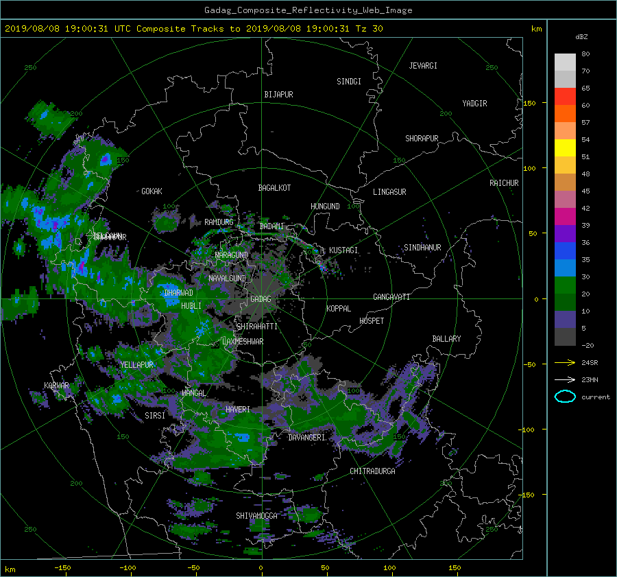Click the 80 value on dBZ scale
The image size is (617, 577).
point(585,54)
